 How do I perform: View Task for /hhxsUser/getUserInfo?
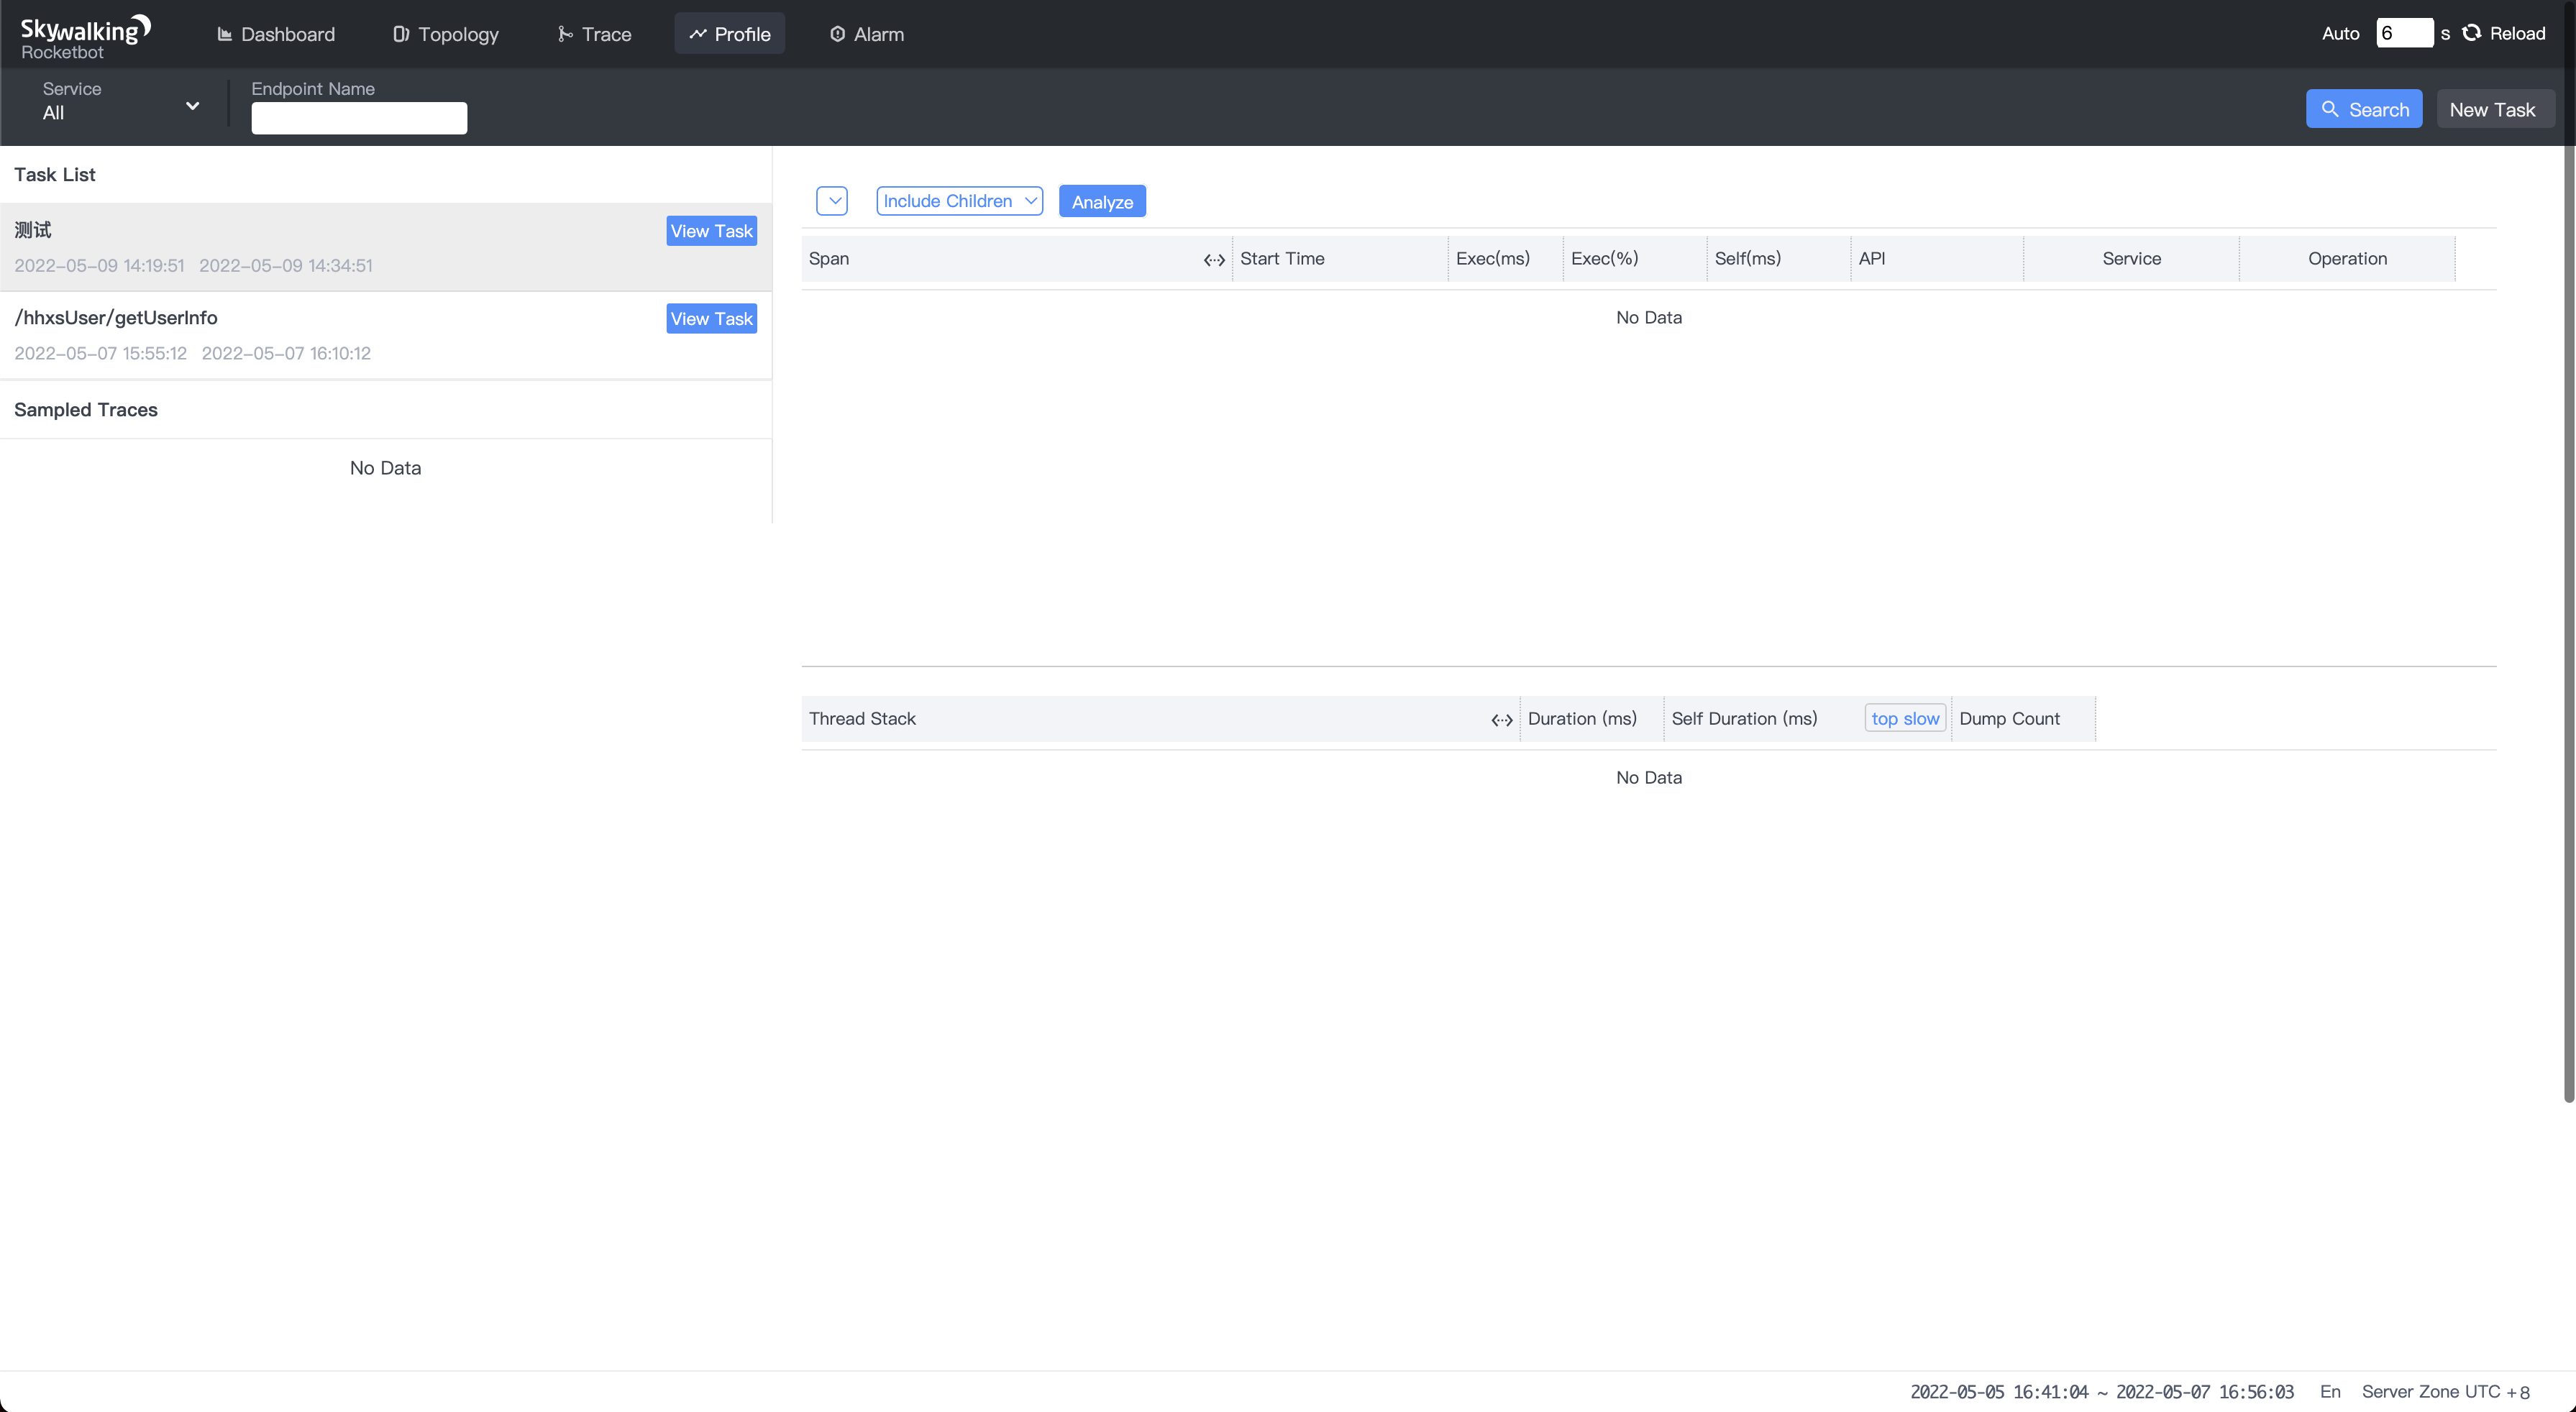coord(710,318)
